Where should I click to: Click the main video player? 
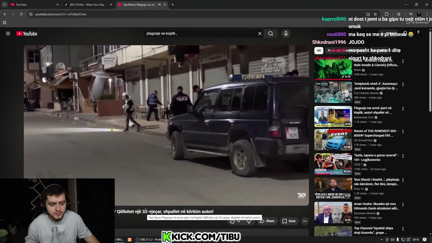[166, 125]
